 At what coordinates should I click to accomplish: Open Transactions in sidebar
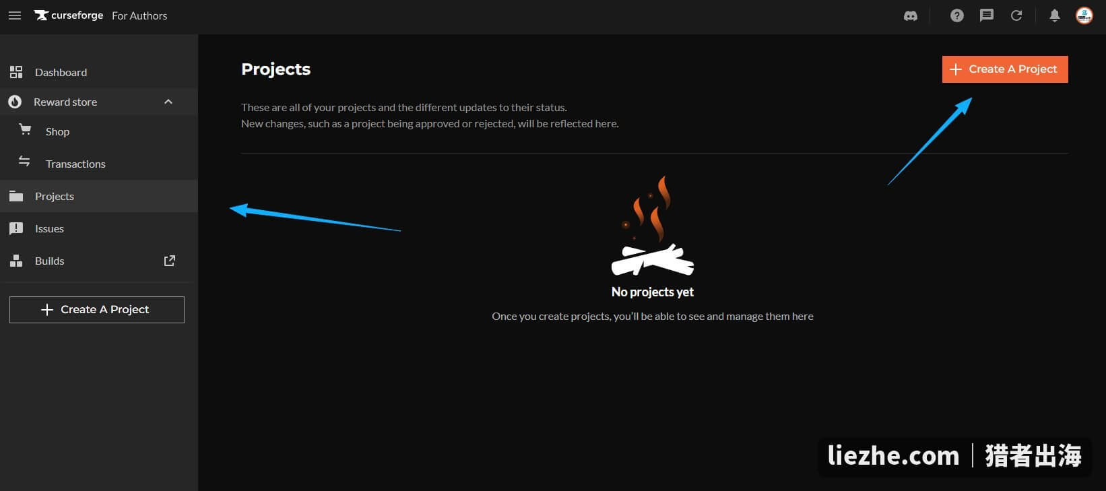99,164
